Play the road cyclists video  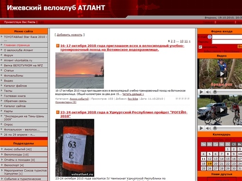pyautogui.click(x=222, y=110)
